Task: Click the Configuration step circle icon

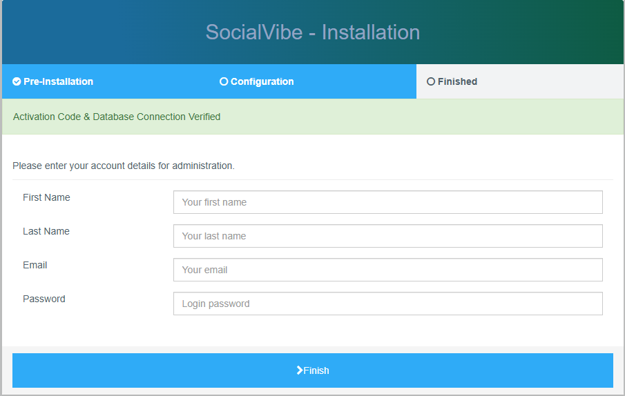Action: tap(224, 81)
